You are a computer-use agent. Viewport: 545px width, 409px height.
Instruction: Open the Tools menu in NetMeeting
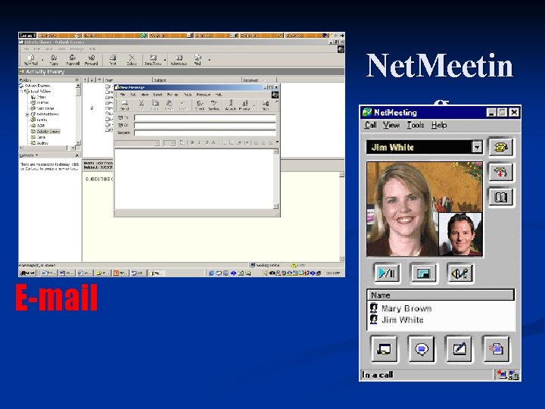tap(416, 125)
